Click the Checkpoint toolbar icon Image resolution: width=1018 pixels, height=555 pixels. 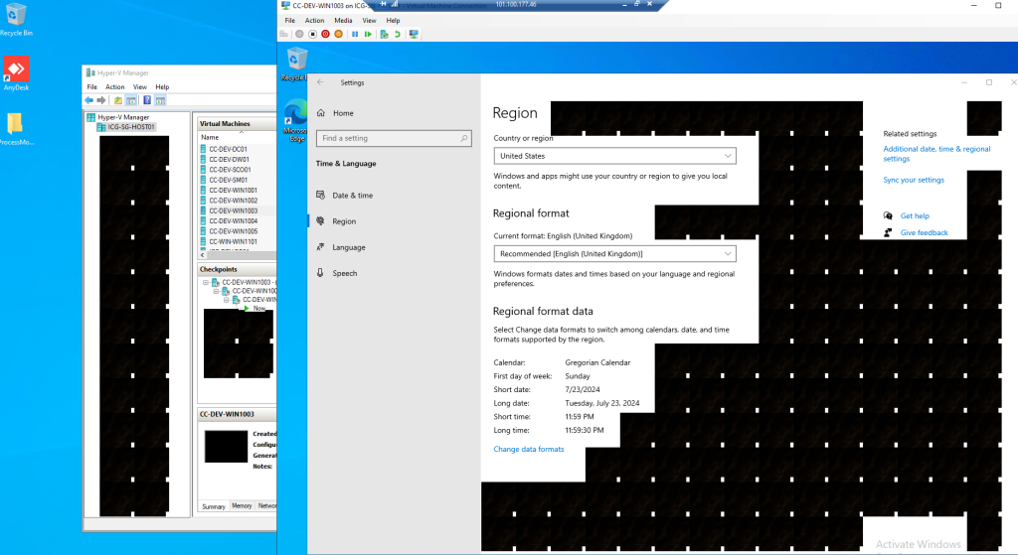[x=385, y=34]
